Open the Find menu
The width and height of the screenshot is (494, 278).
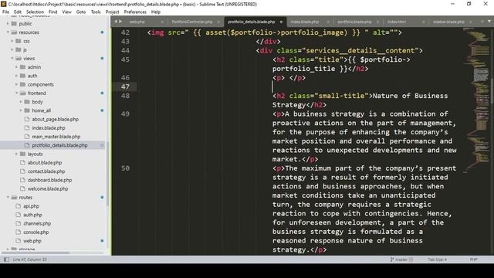coord(53,12)
